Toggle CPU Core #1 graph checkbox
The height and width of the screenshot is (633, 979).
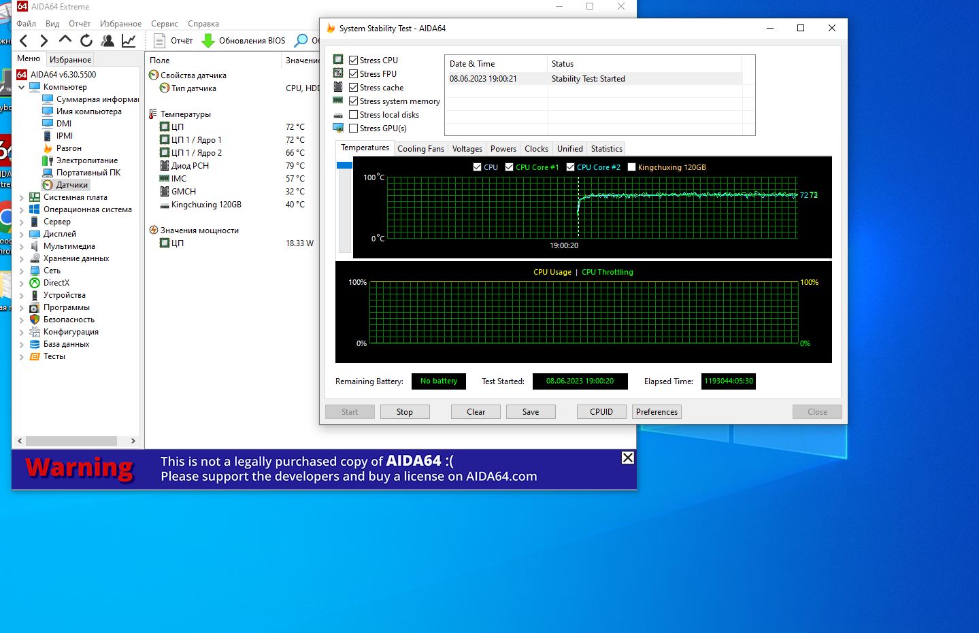[509, 167]
